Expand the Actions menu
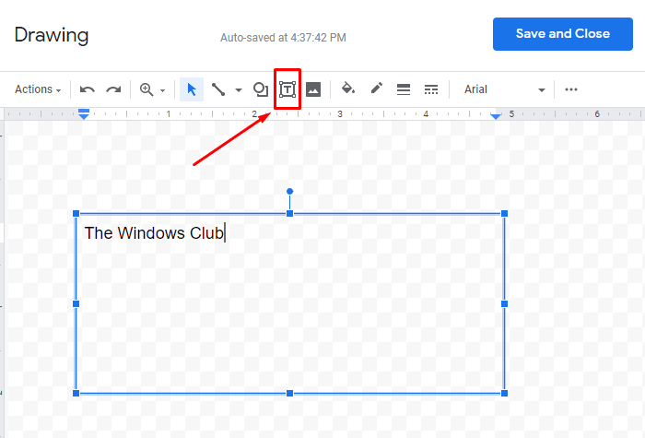 point(38,89)
